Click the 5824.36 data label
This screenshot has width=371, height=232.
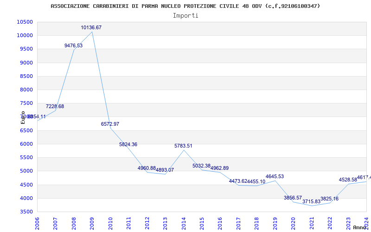pos(128,144)
